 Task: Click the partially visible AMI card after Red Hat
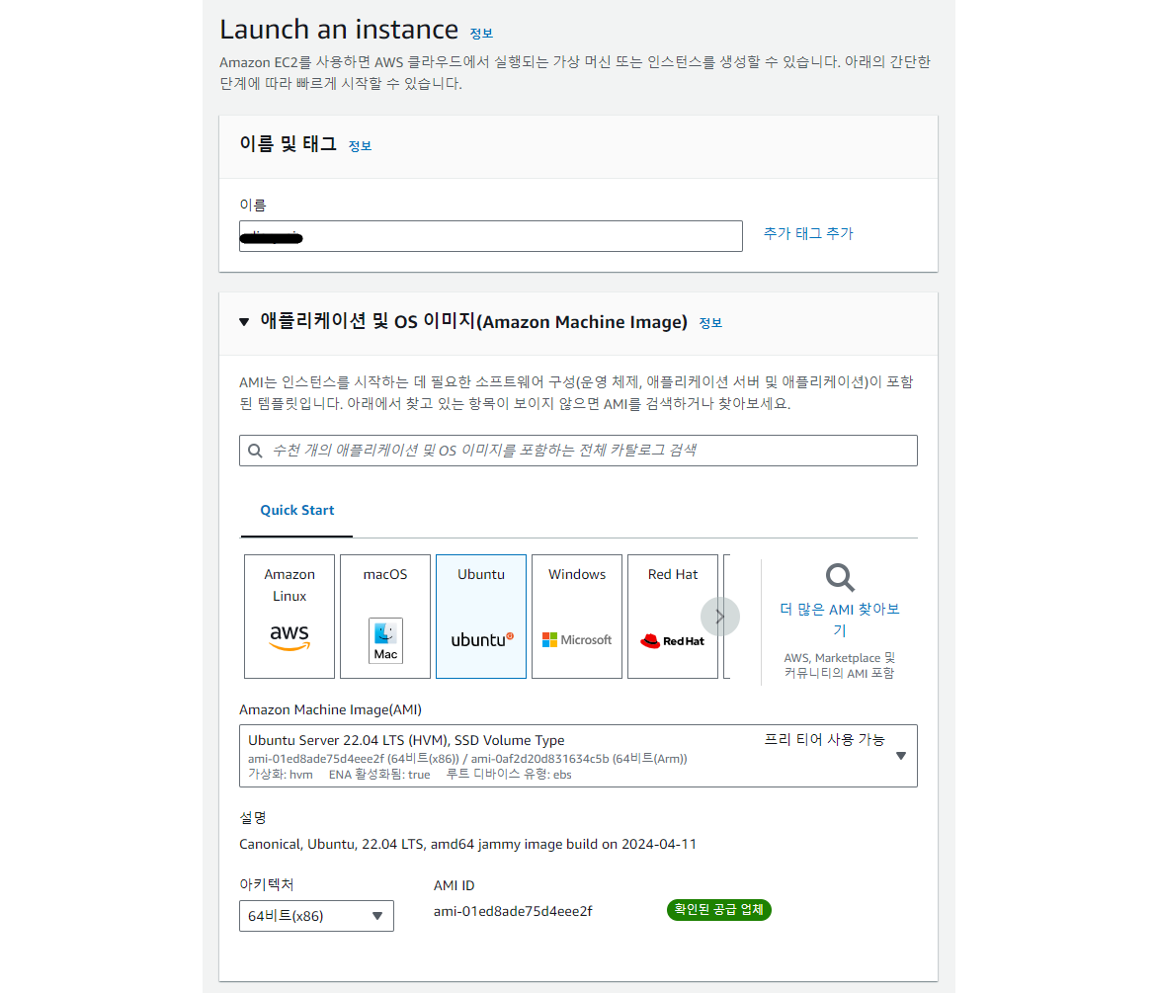727,616
